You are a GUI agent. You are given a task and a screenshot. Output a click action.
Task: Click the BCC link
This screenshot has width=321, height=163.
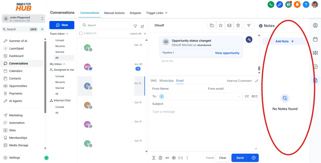(255, 96)
